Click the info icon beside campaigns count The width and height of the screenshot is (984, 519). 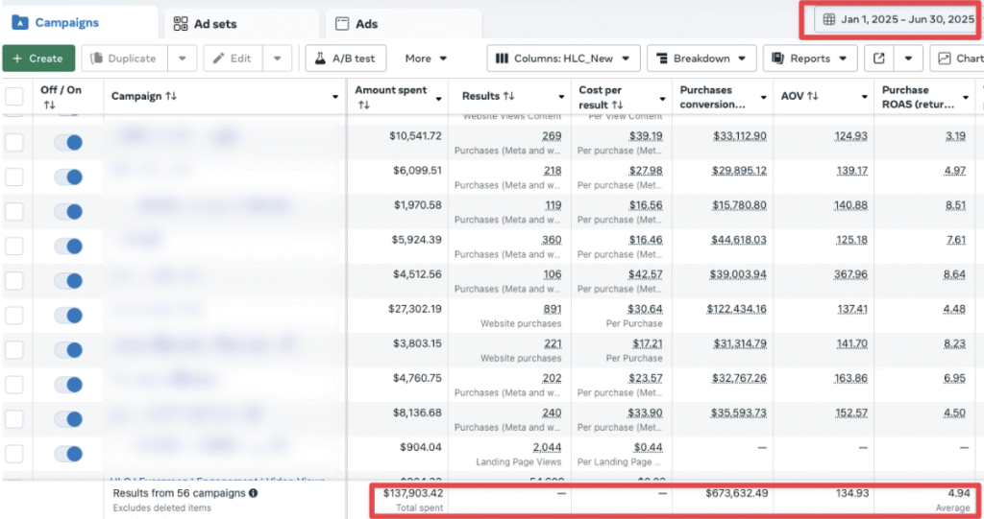tap(254, 493)
